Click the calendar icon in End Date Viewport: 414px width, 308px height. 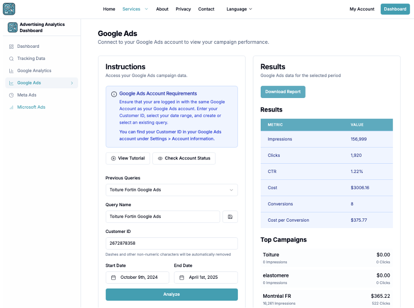click(182, 277)
